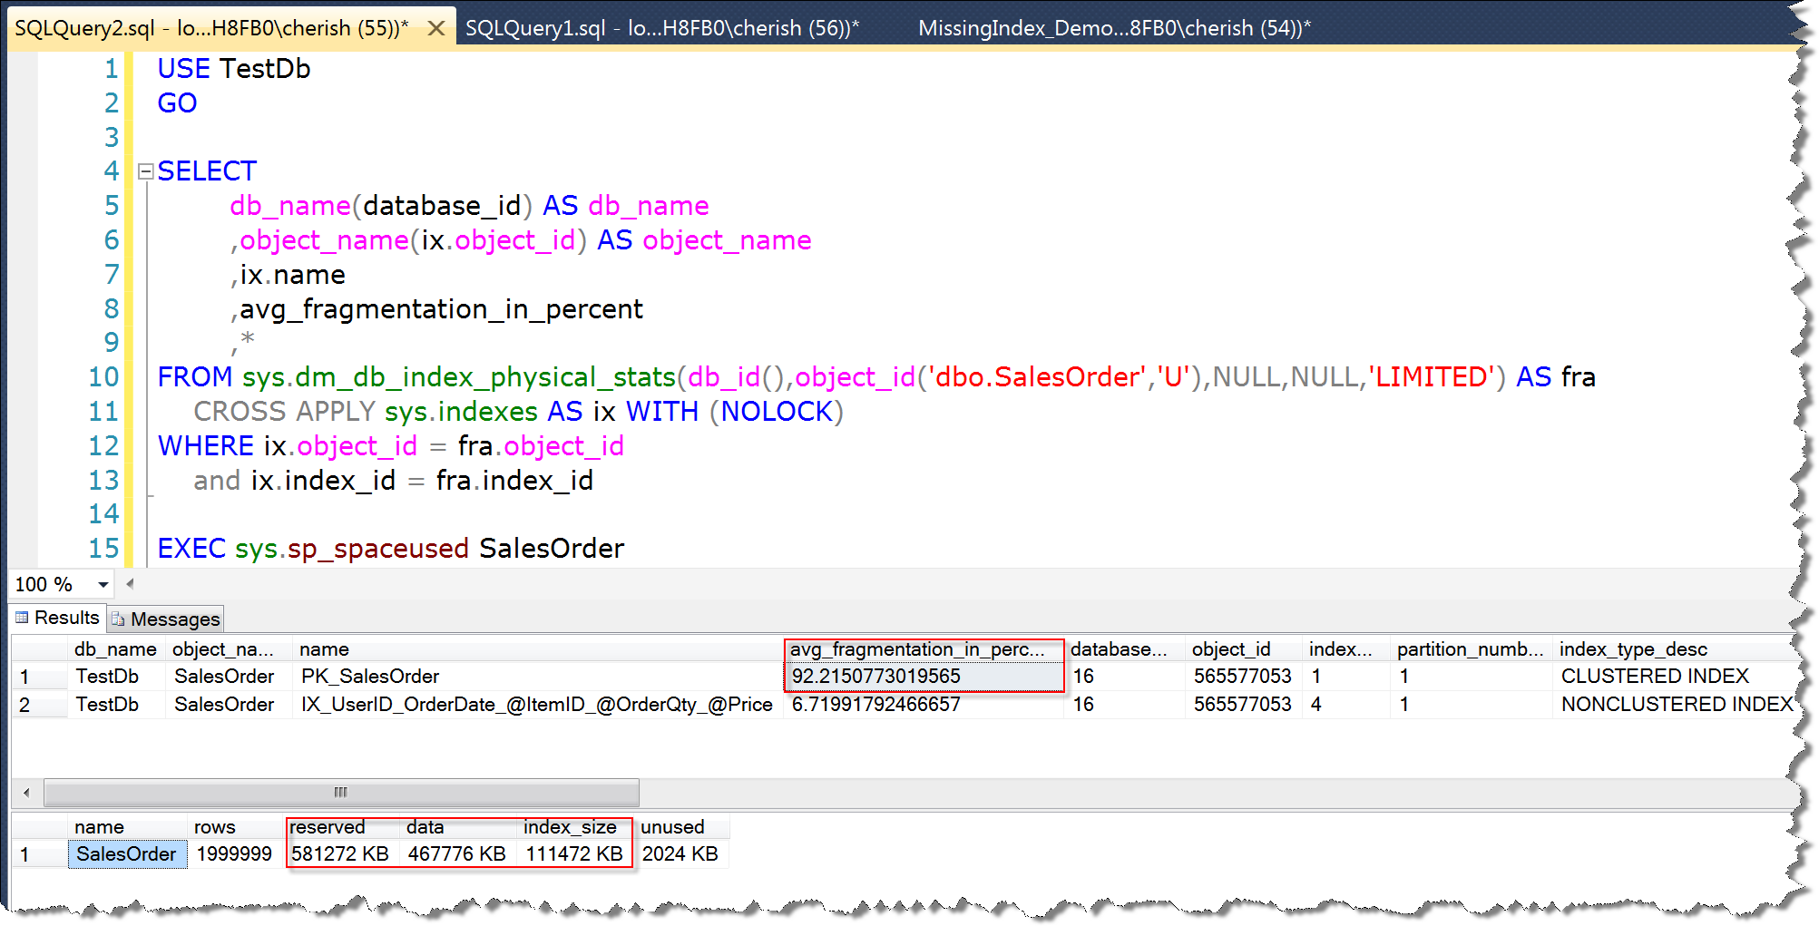Click the index_type_desc column header

tap(1675, 649)
